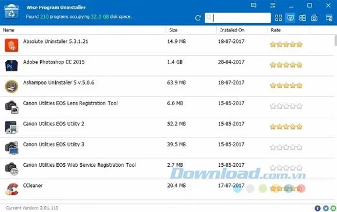Click '14.9 MB' size cell
Viewport: 337px width, 212px height.
[x=177, y=41]
